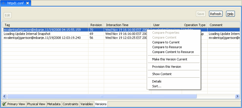Click the horizontal scrollbar thumb
Screen dimensions: 242x108
(x=102, y=96)
